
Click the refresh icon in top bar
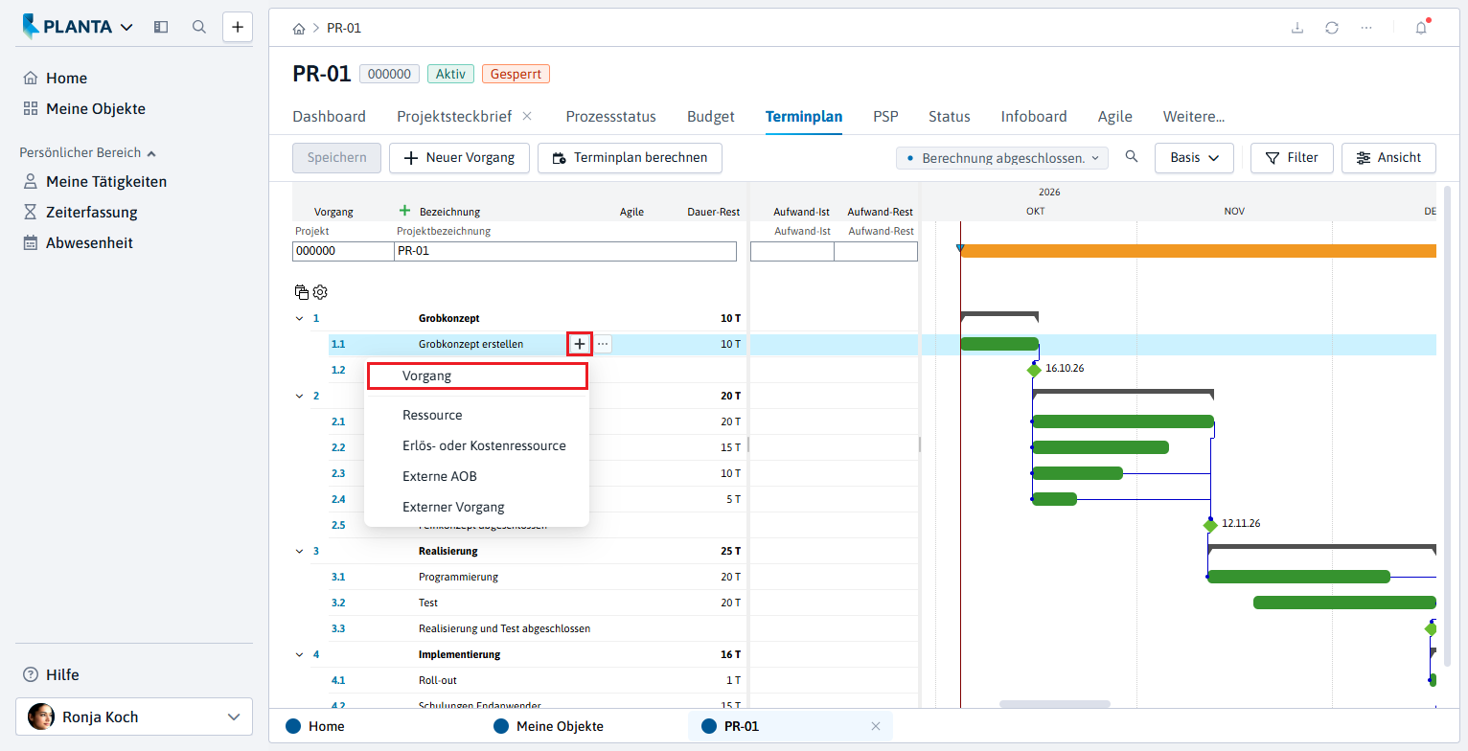click(x=1332, y=28)
